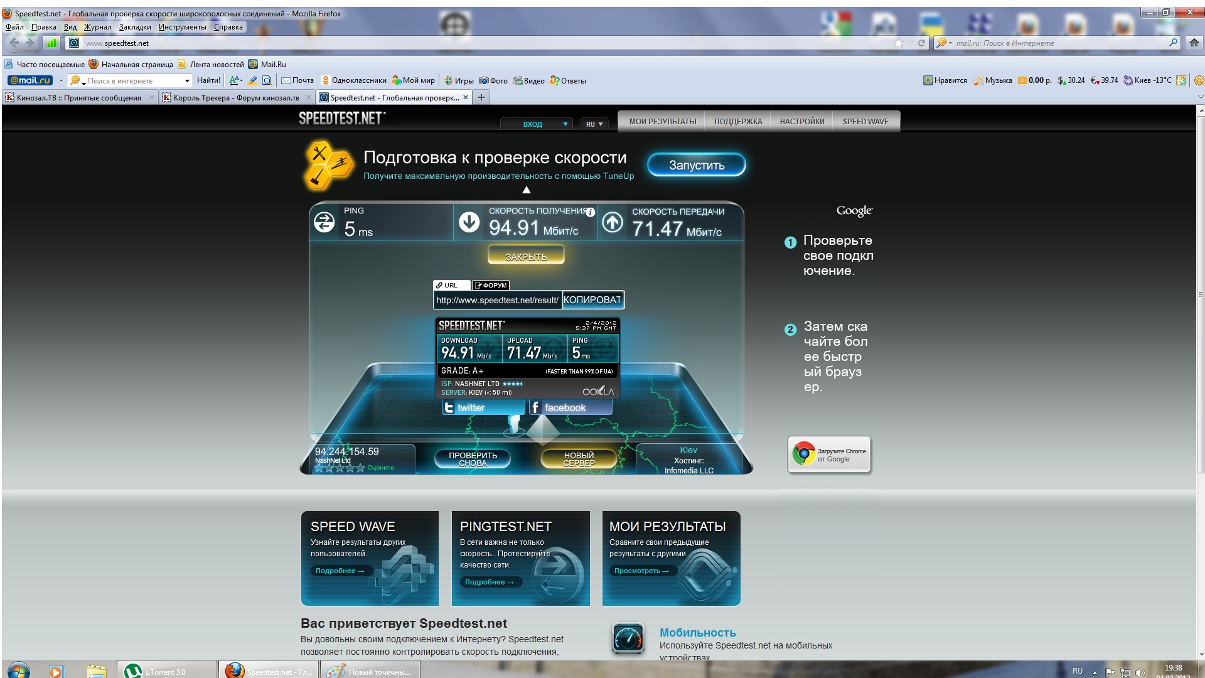1205x678 pixels.
Task: Click ПРОВЕРИТЬ СНОВА to retest
Action: click(x=473, y=459)
